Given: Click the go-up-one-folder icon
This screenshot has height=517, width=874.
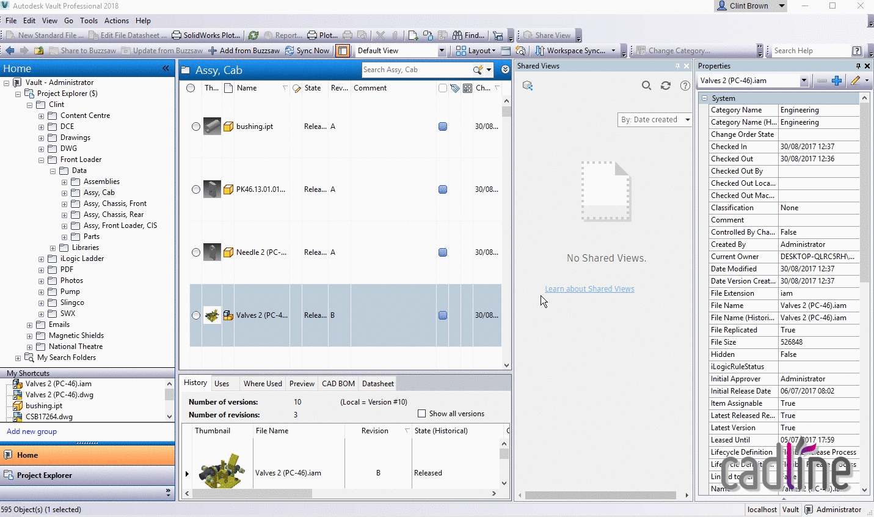Looking at the screenshot, I should 38,51.
